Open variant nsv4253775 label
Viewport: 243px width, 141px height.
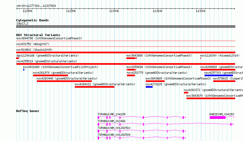pyautogui.click(x=157, y=73)
